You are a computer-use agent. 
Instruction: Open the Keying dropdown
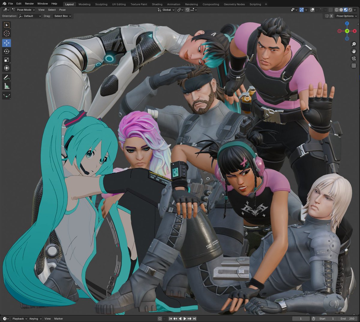[x=35, y=319]
